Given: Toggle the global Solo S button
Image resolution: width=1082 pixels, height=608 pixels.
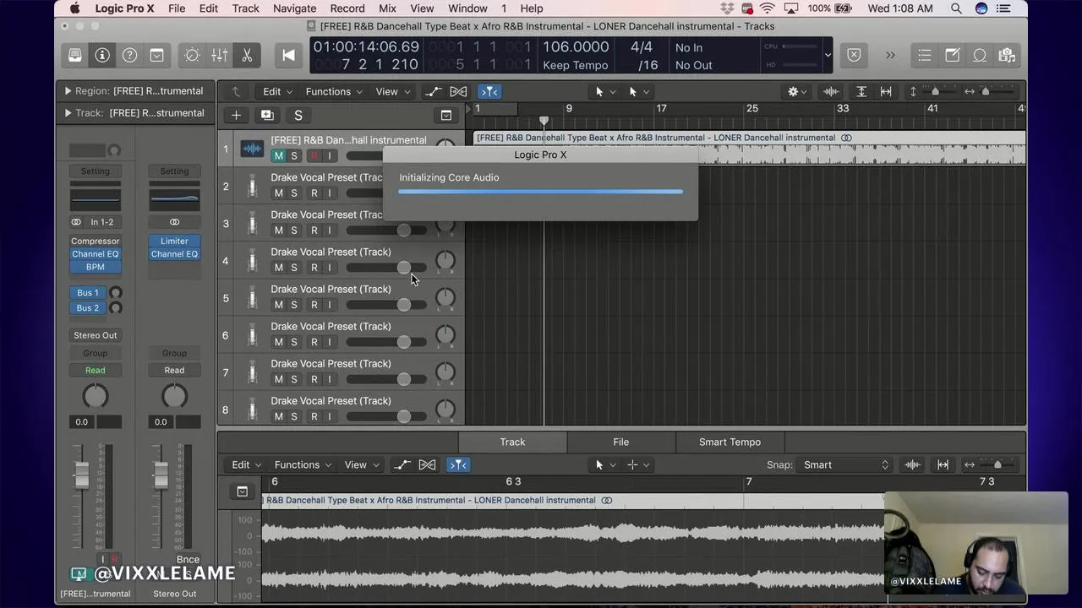Looking at the screenshot, I should (298, 115).
